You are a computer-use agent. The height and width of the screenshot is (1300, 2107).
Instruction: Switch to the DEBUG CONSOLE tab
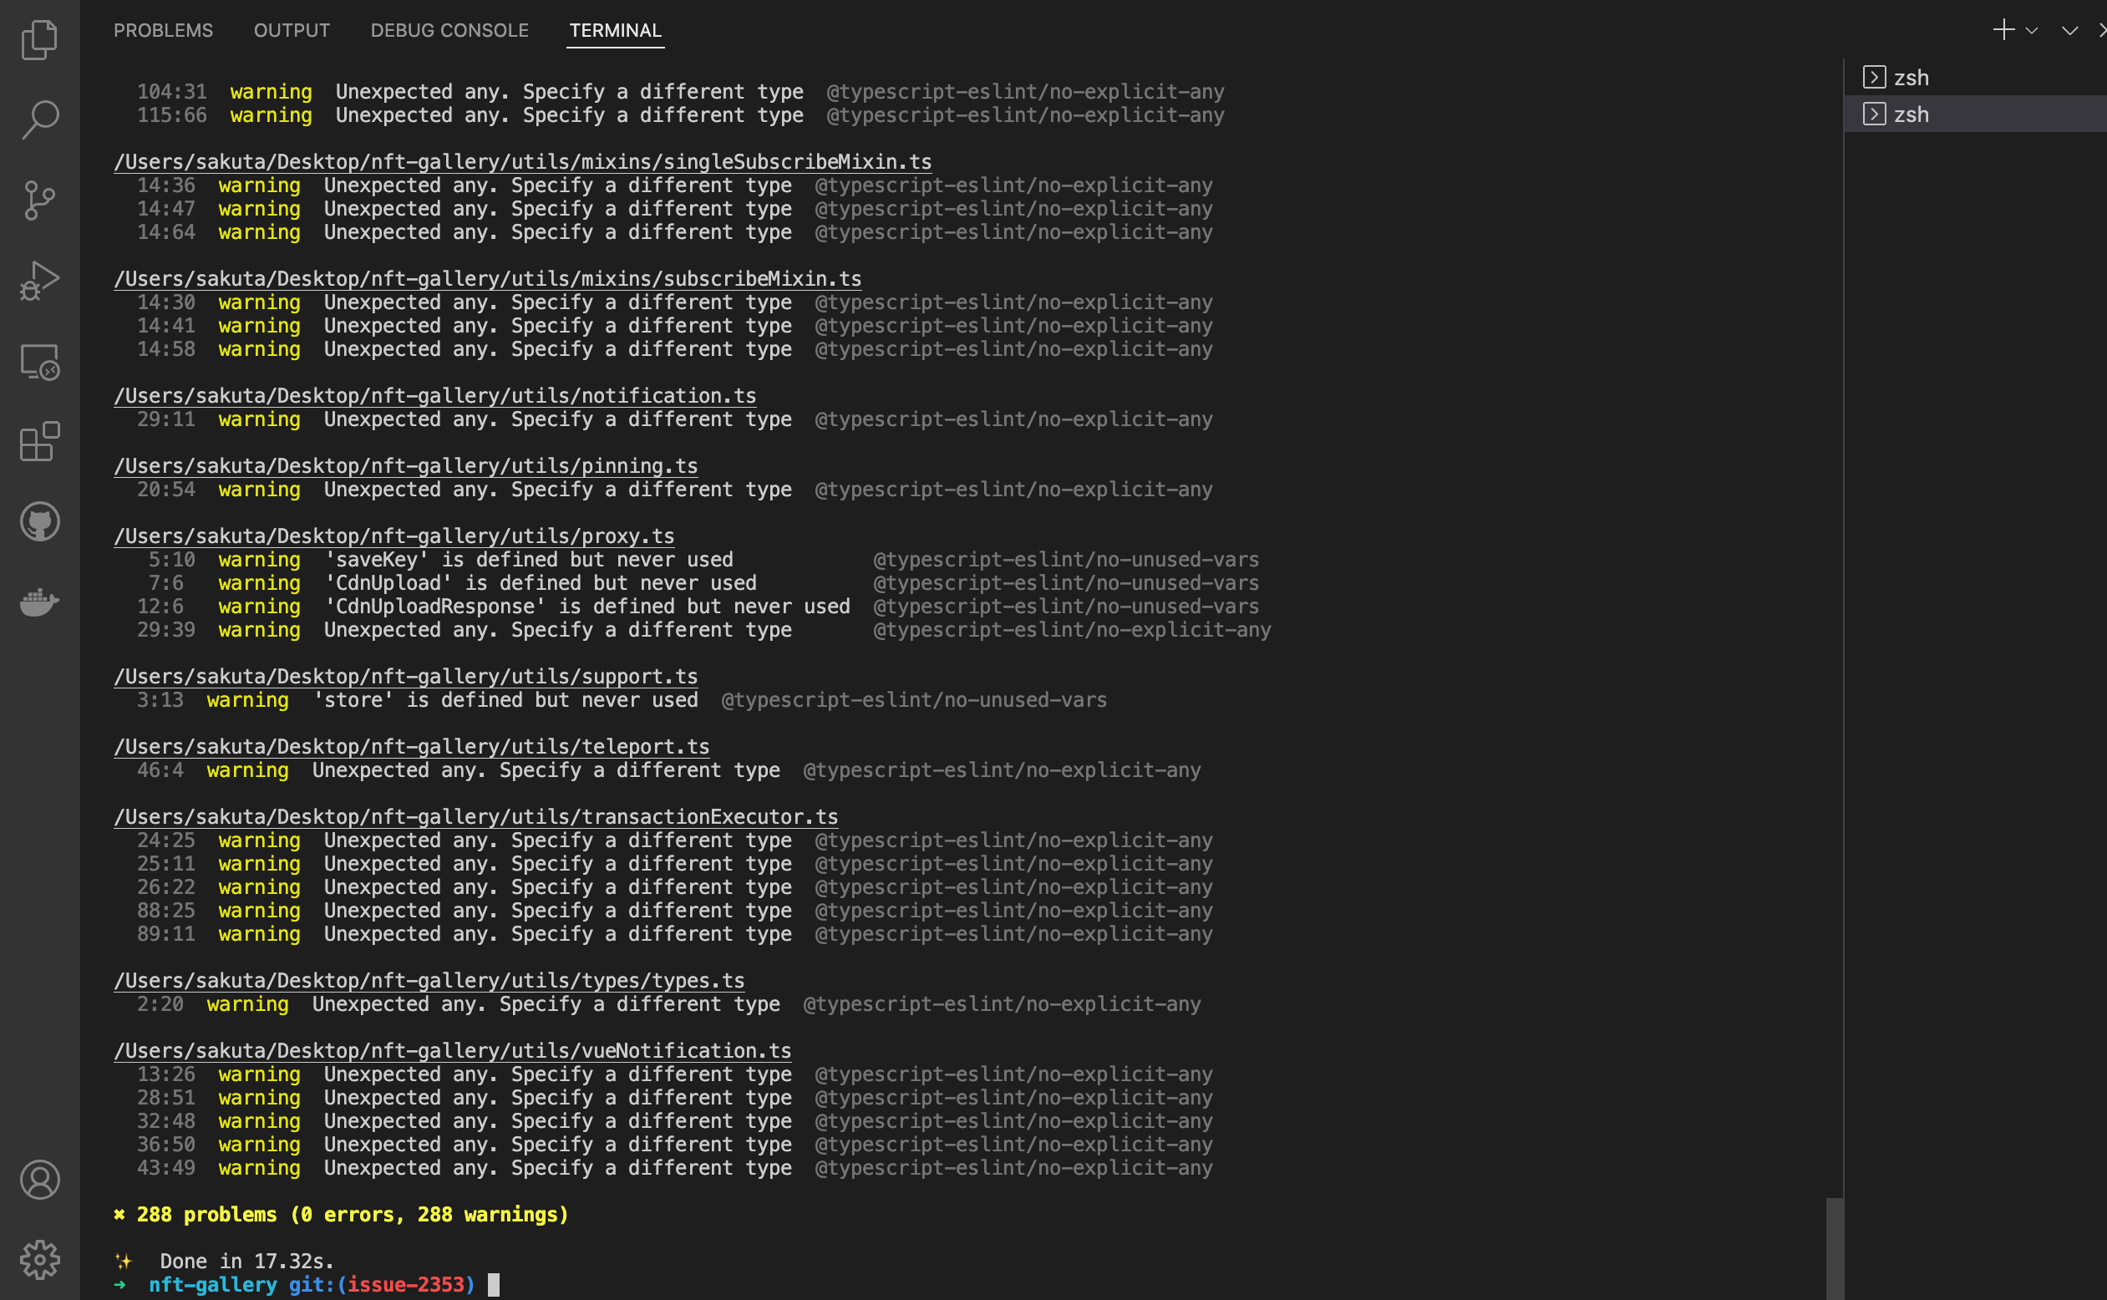click(x=449, y=31)
